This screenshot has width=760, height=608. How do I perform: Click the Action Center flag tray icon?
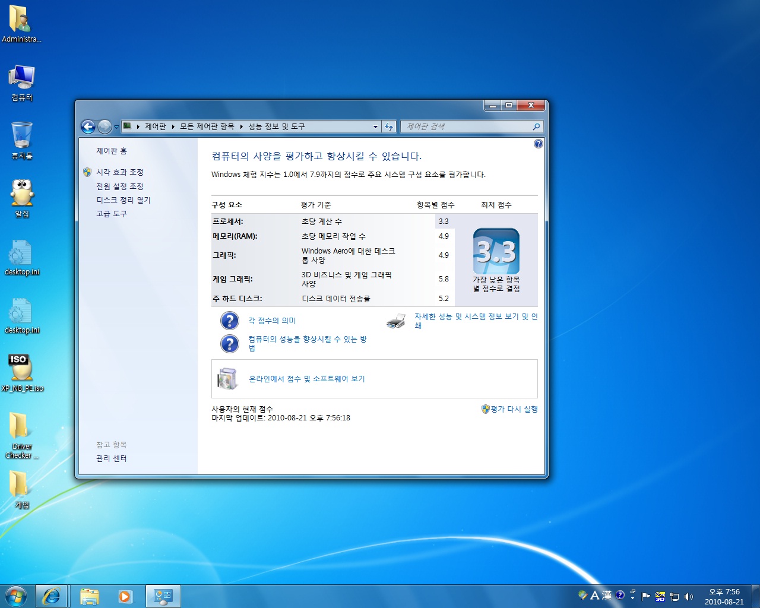646,596
